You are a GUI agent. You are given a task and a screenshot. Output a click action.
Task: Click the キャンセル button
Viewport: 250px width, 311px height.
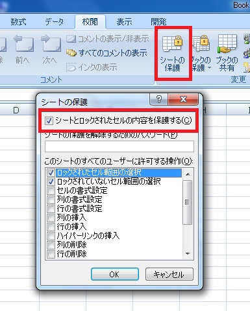click(169, 274)
